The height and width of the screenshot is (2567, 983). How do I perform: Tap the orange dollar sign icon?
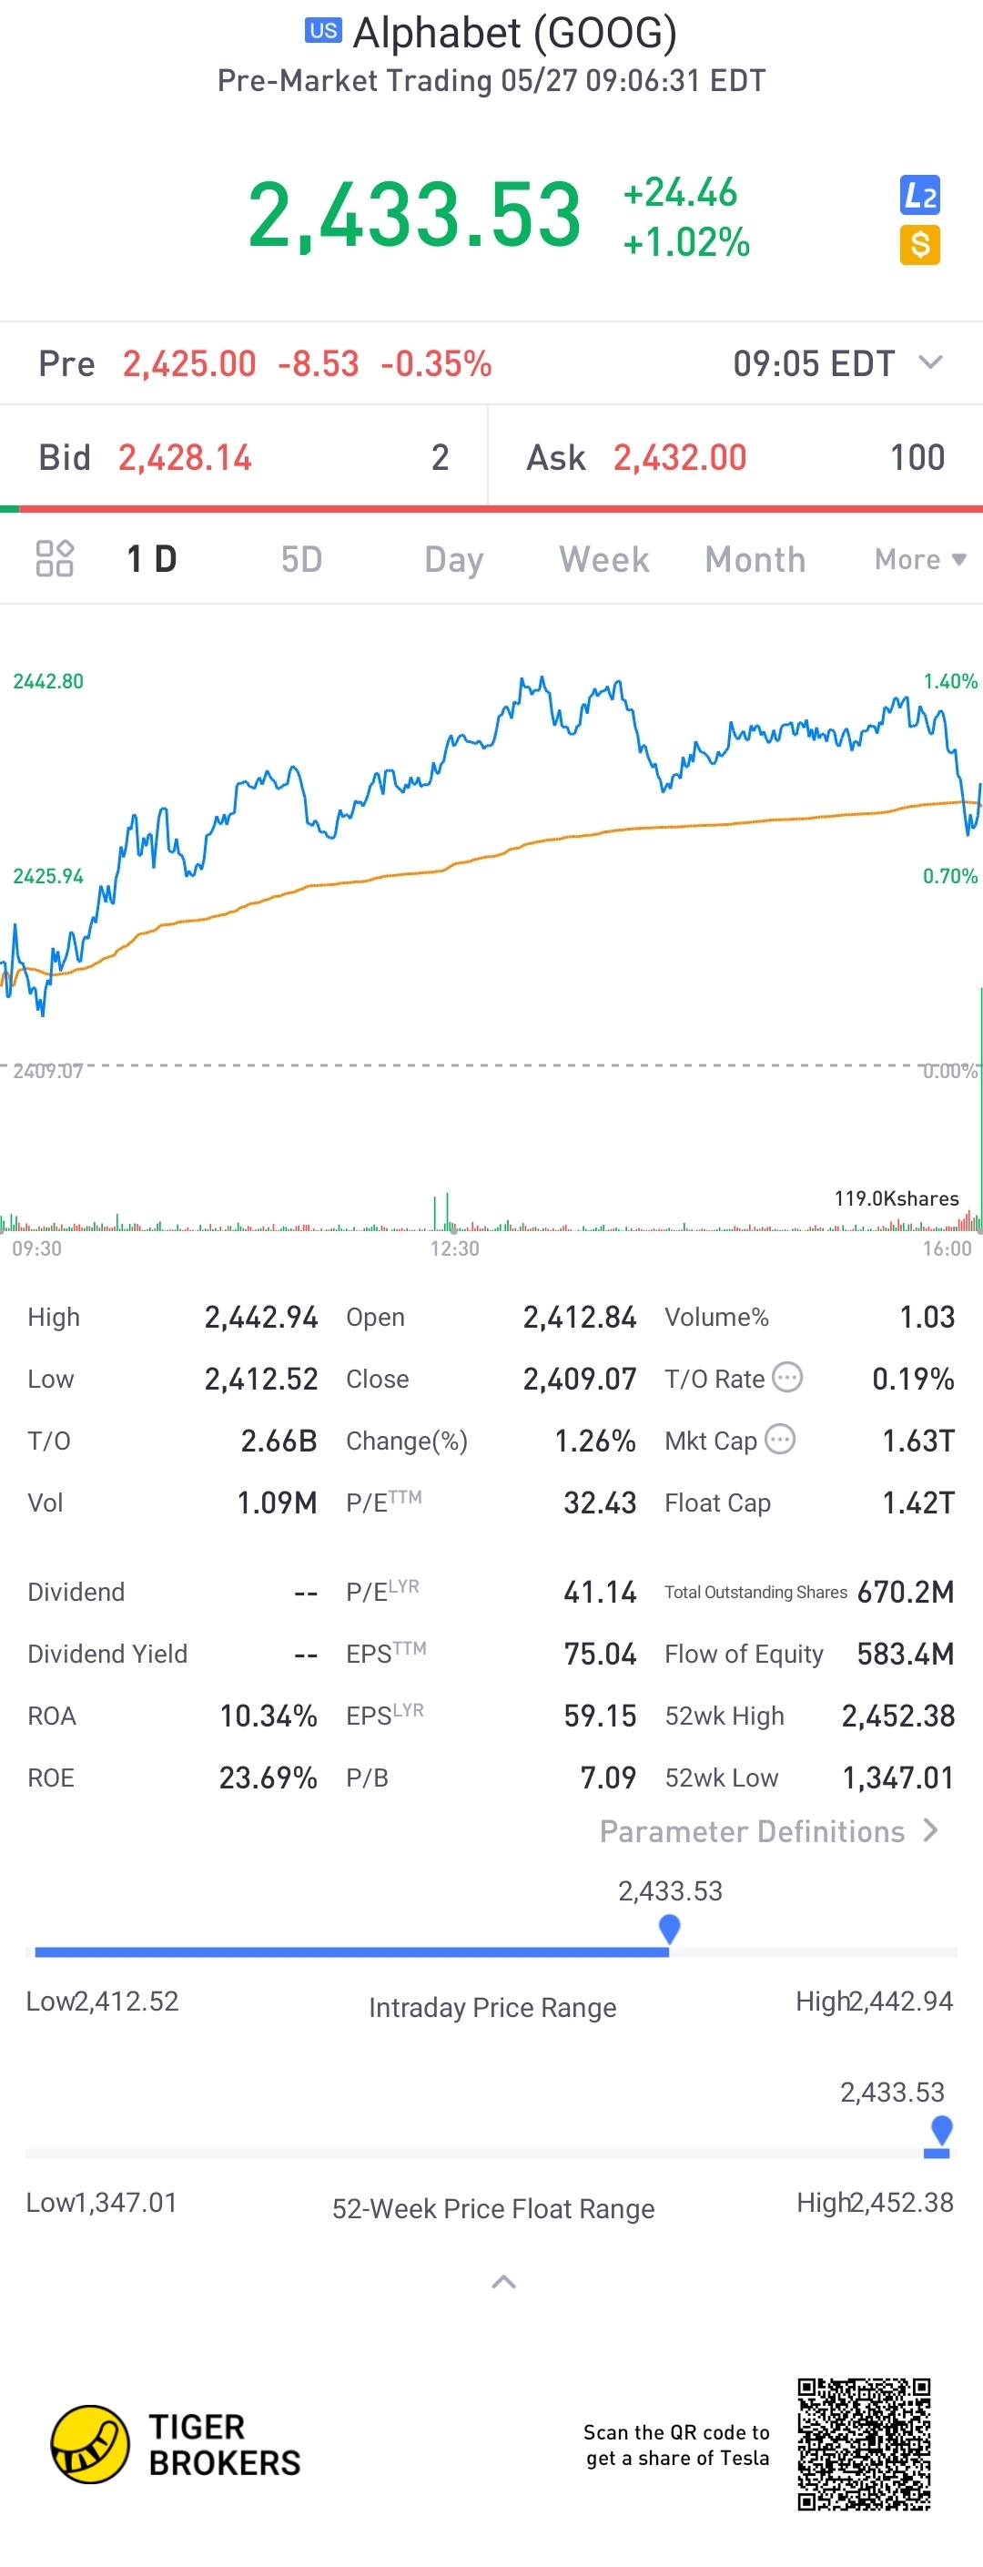919,245
